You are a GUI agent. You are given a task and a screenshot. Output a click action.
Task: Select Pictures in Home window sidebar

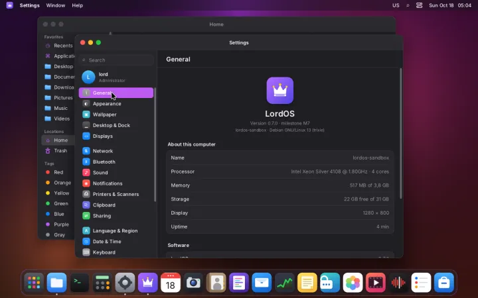click(x=58, y=97)
